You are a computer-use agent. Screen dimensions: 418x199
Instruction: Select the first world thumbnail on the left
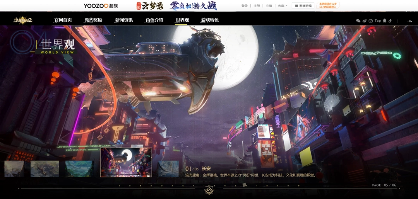14,169
